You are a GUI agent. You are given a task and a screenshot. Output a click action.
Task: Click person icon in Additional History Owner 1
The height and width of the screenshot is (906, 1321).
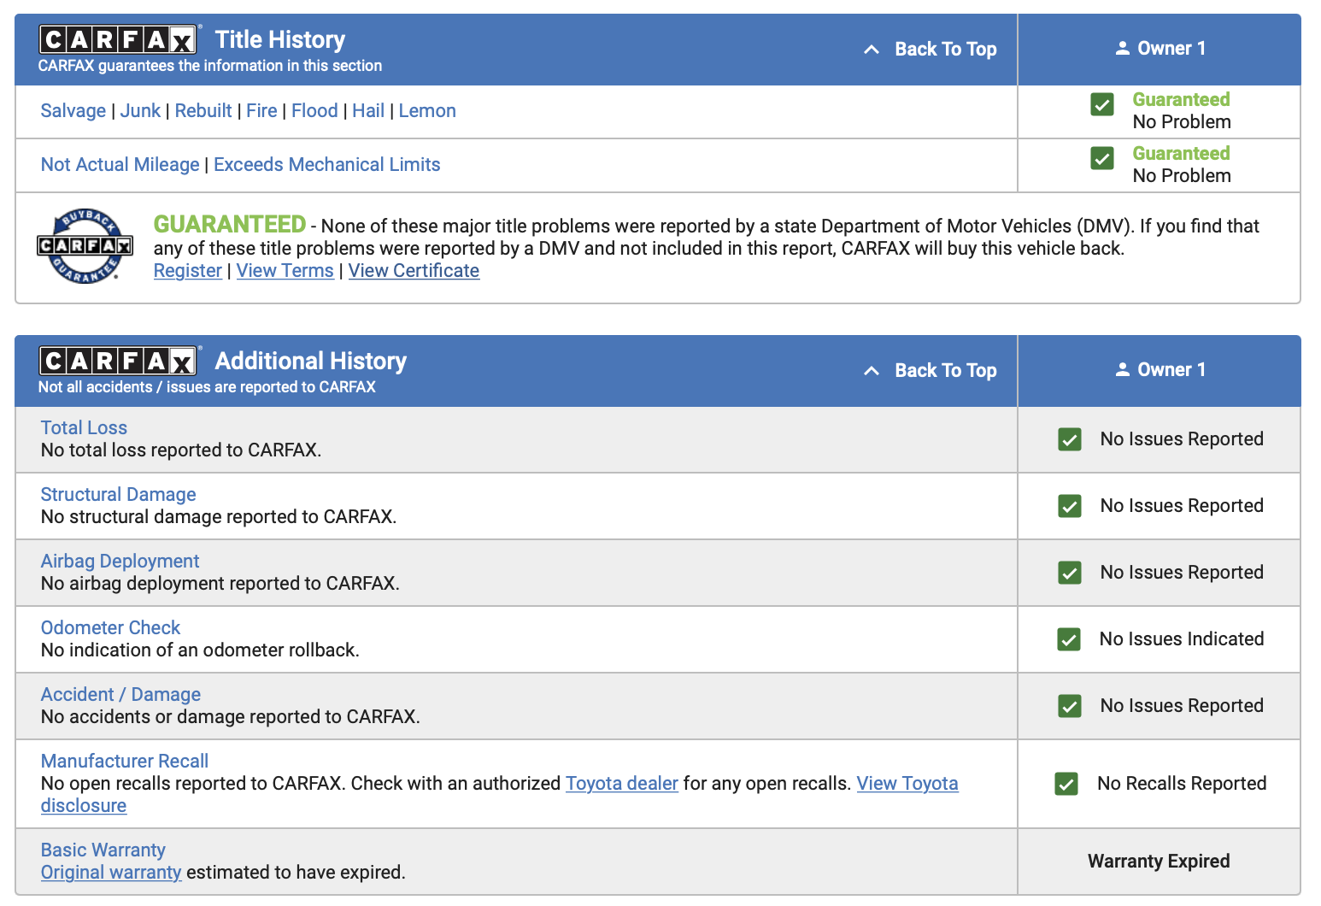pos(1123,370)
